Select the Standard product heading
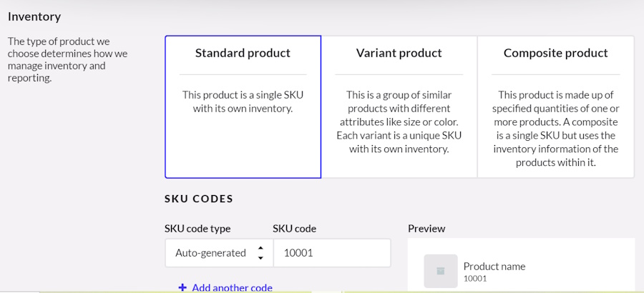Viewport: 644px width, 293px height. point(243,53)
